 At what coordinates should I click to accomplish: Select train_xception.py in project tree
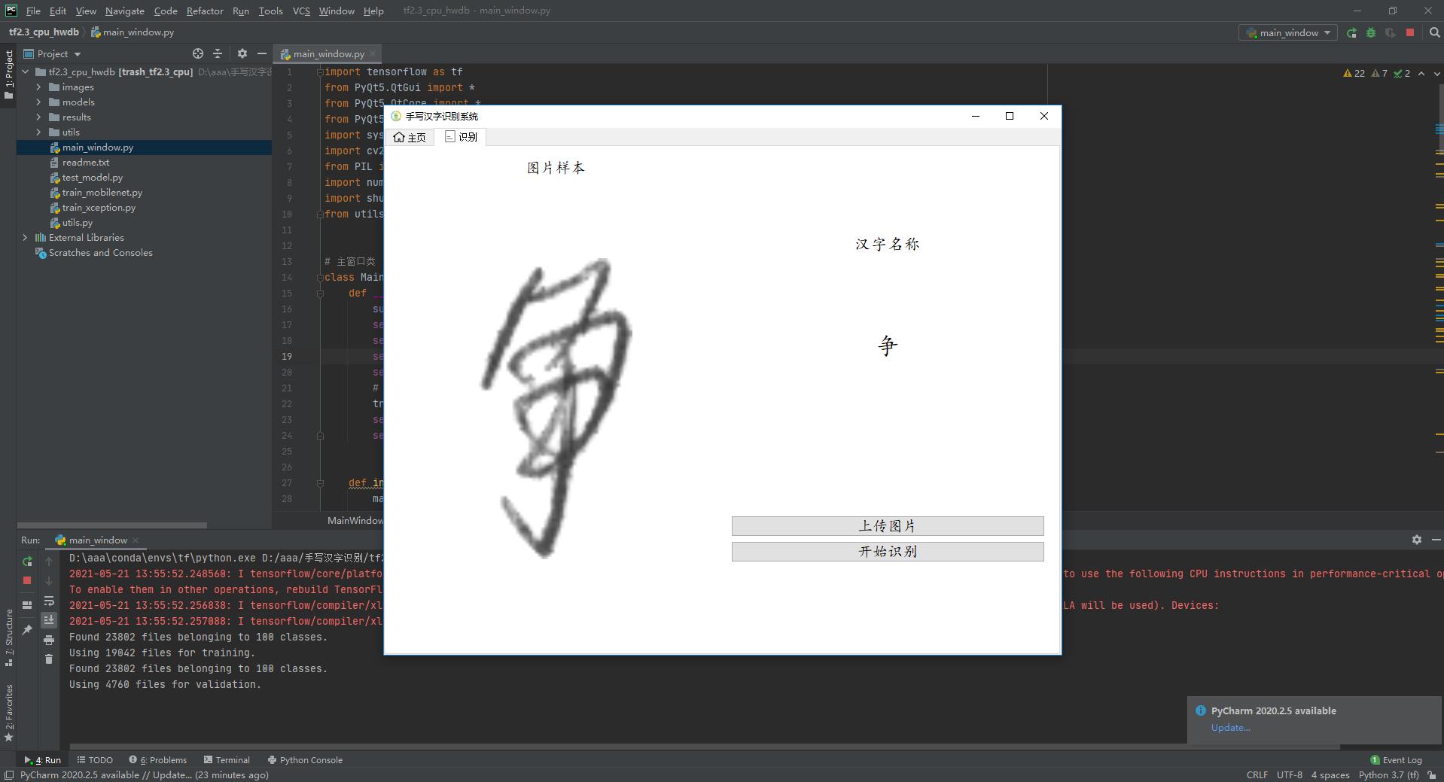99,208
